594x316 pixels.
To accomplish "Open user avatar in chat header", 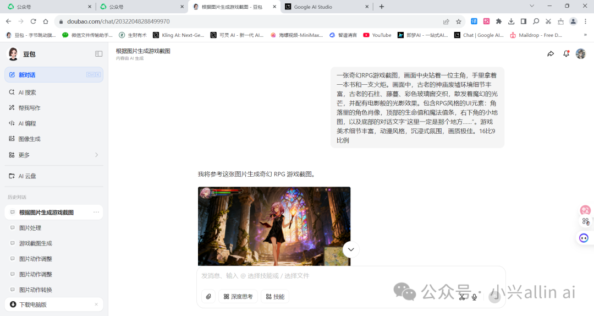I will 581,54.
